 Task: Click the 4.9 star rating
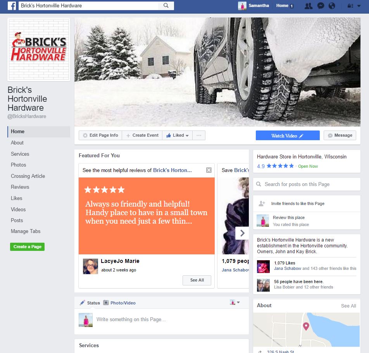coord(275,166)
